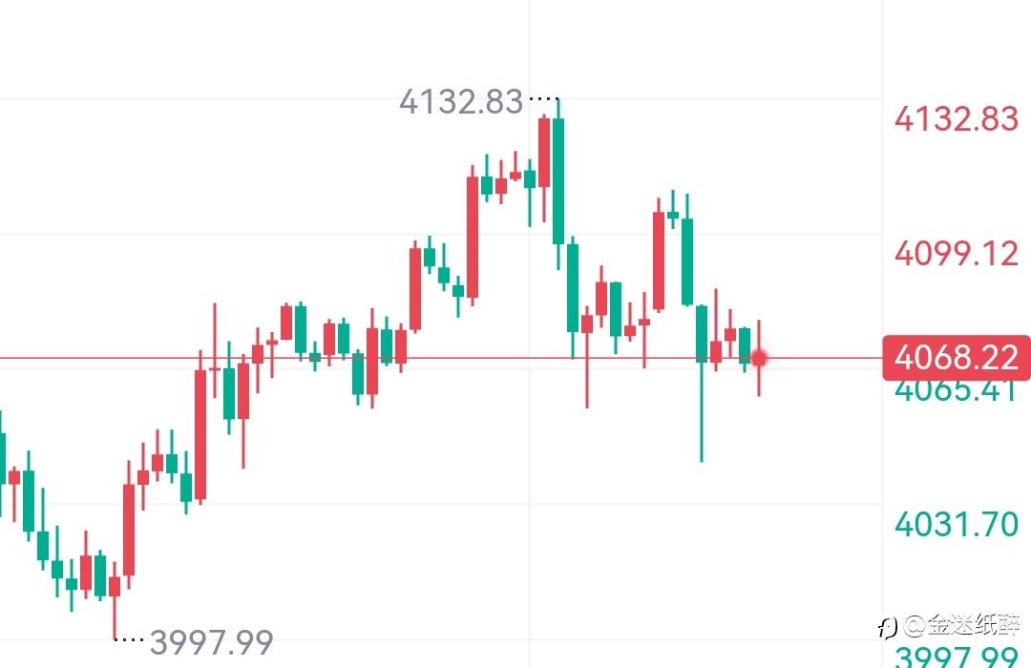
Task: Click the red dot on the current price line
Action: click(x=760, y=359)
